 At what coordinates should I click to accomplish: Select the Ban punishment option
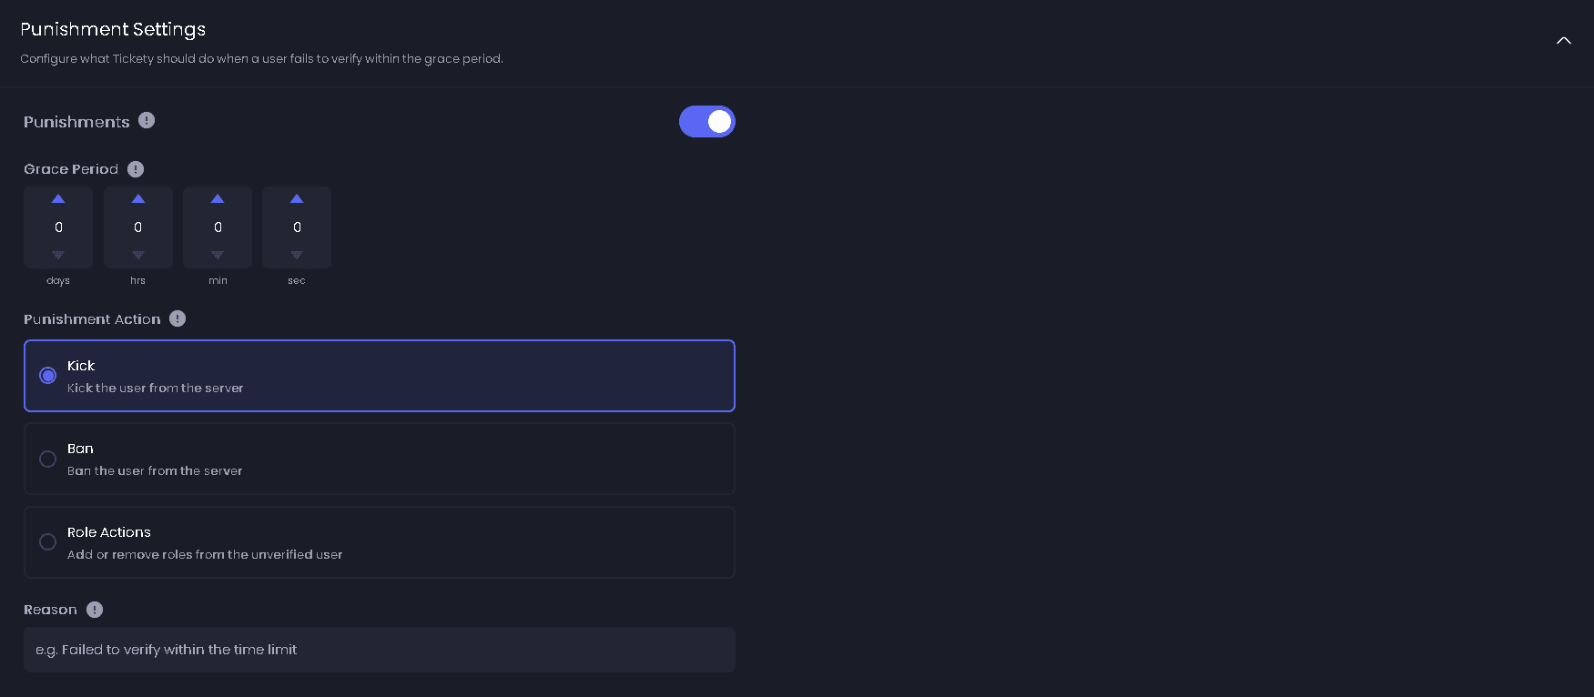(48, 460)
